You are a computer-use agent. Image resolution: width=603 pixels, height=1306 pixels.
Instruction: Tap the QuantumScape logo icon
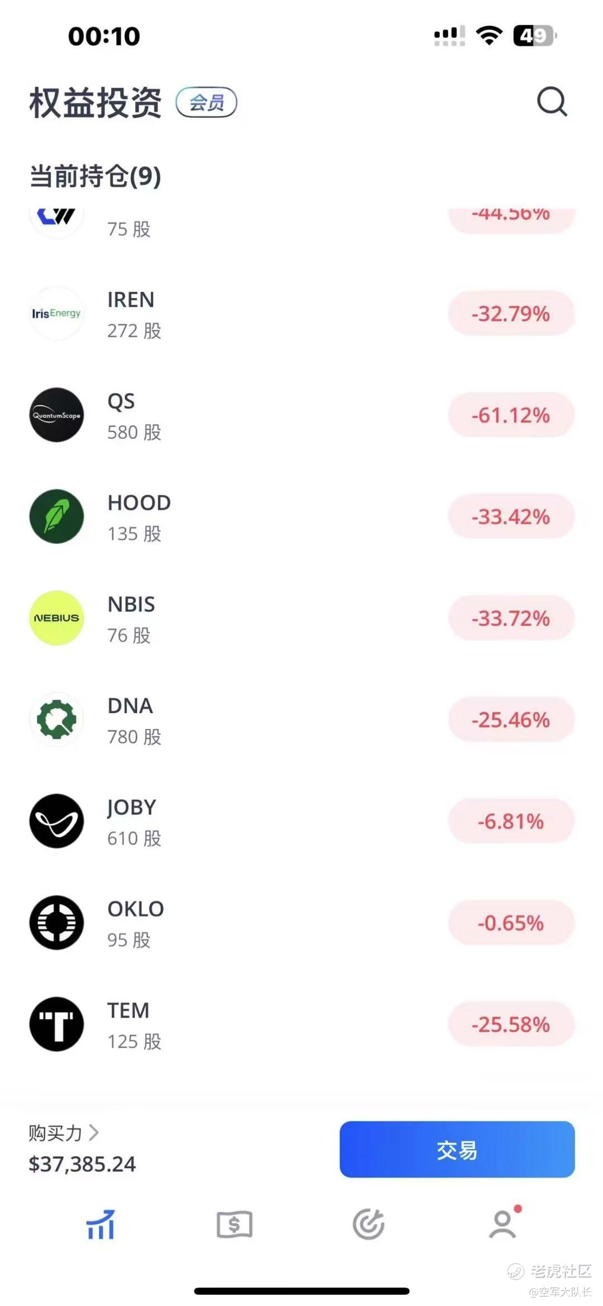coord(56,415)
